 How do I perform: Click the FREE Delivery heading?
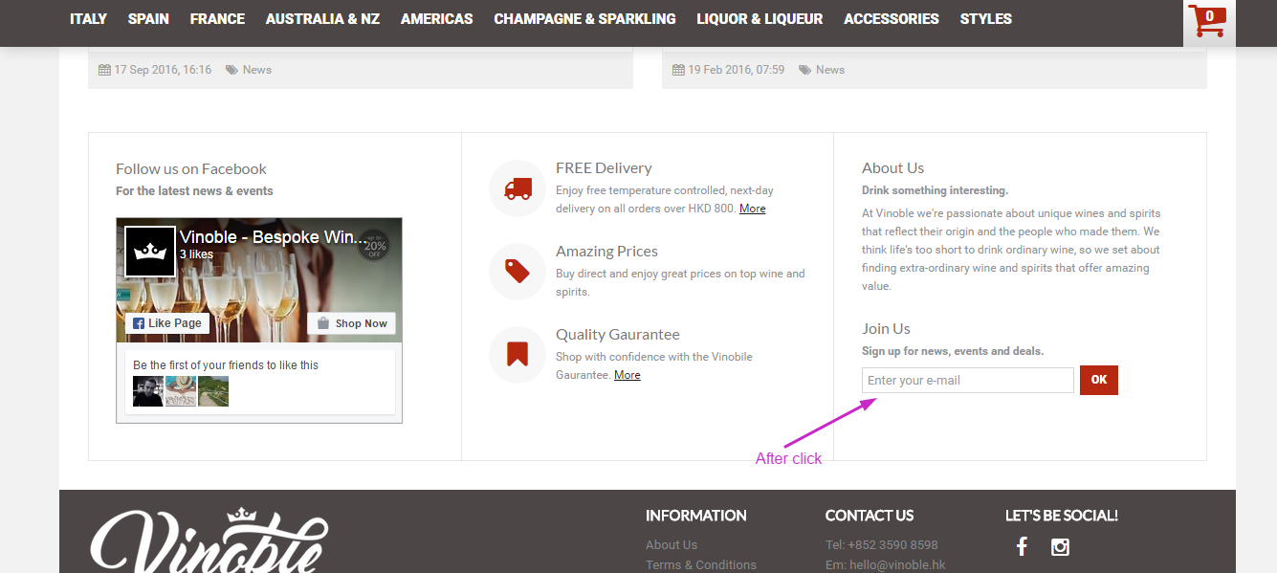(x=604, y=168)
